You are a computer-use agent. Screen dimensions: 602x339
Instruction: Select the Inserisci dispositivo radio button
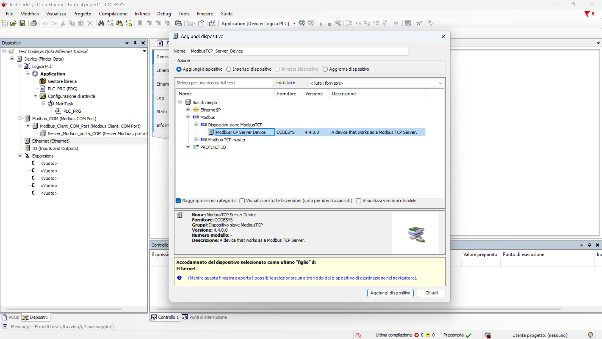(229, 69)
